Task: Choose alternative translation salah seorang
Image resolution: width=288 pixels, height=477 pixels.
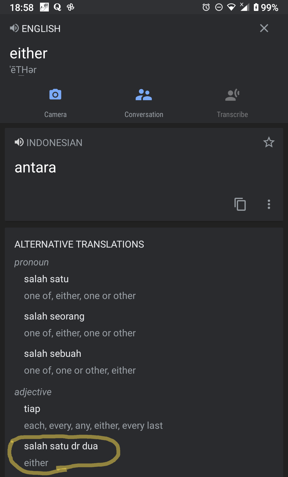Action: click(x=54, y=316)
